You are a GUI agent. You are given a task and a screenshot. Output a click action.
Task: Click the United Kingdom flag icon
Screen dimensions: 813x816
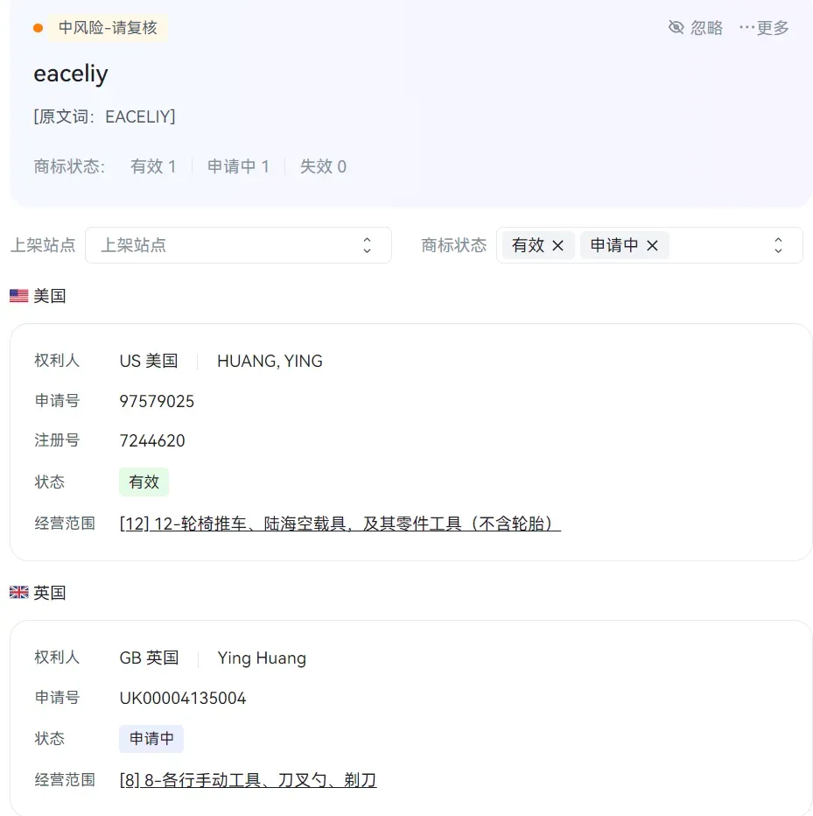point(18,592)
